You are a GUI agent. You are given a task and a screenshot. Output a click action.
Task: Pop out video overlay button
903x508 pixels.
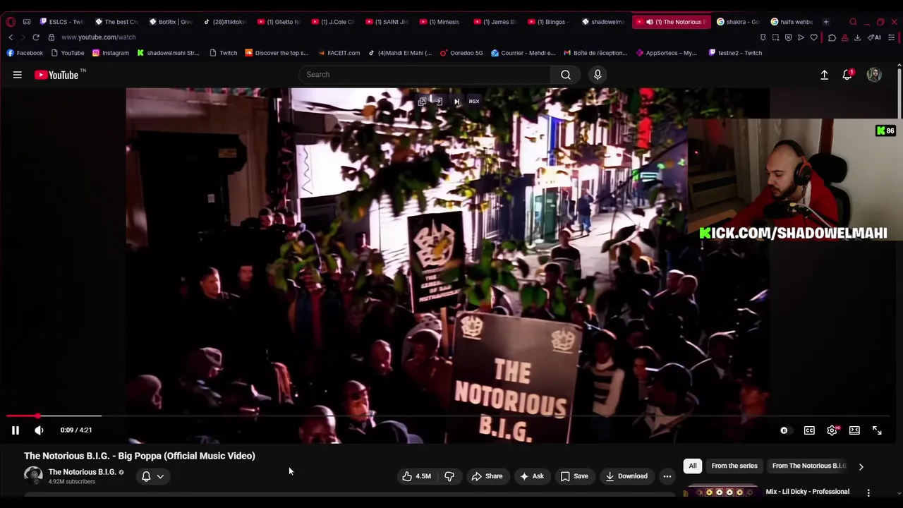pyautogui.click(x=422, y=102)
